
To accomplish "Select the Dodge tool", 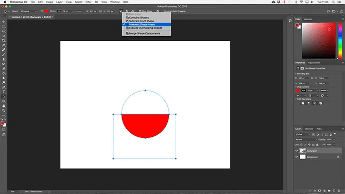I will coord(4,82).
